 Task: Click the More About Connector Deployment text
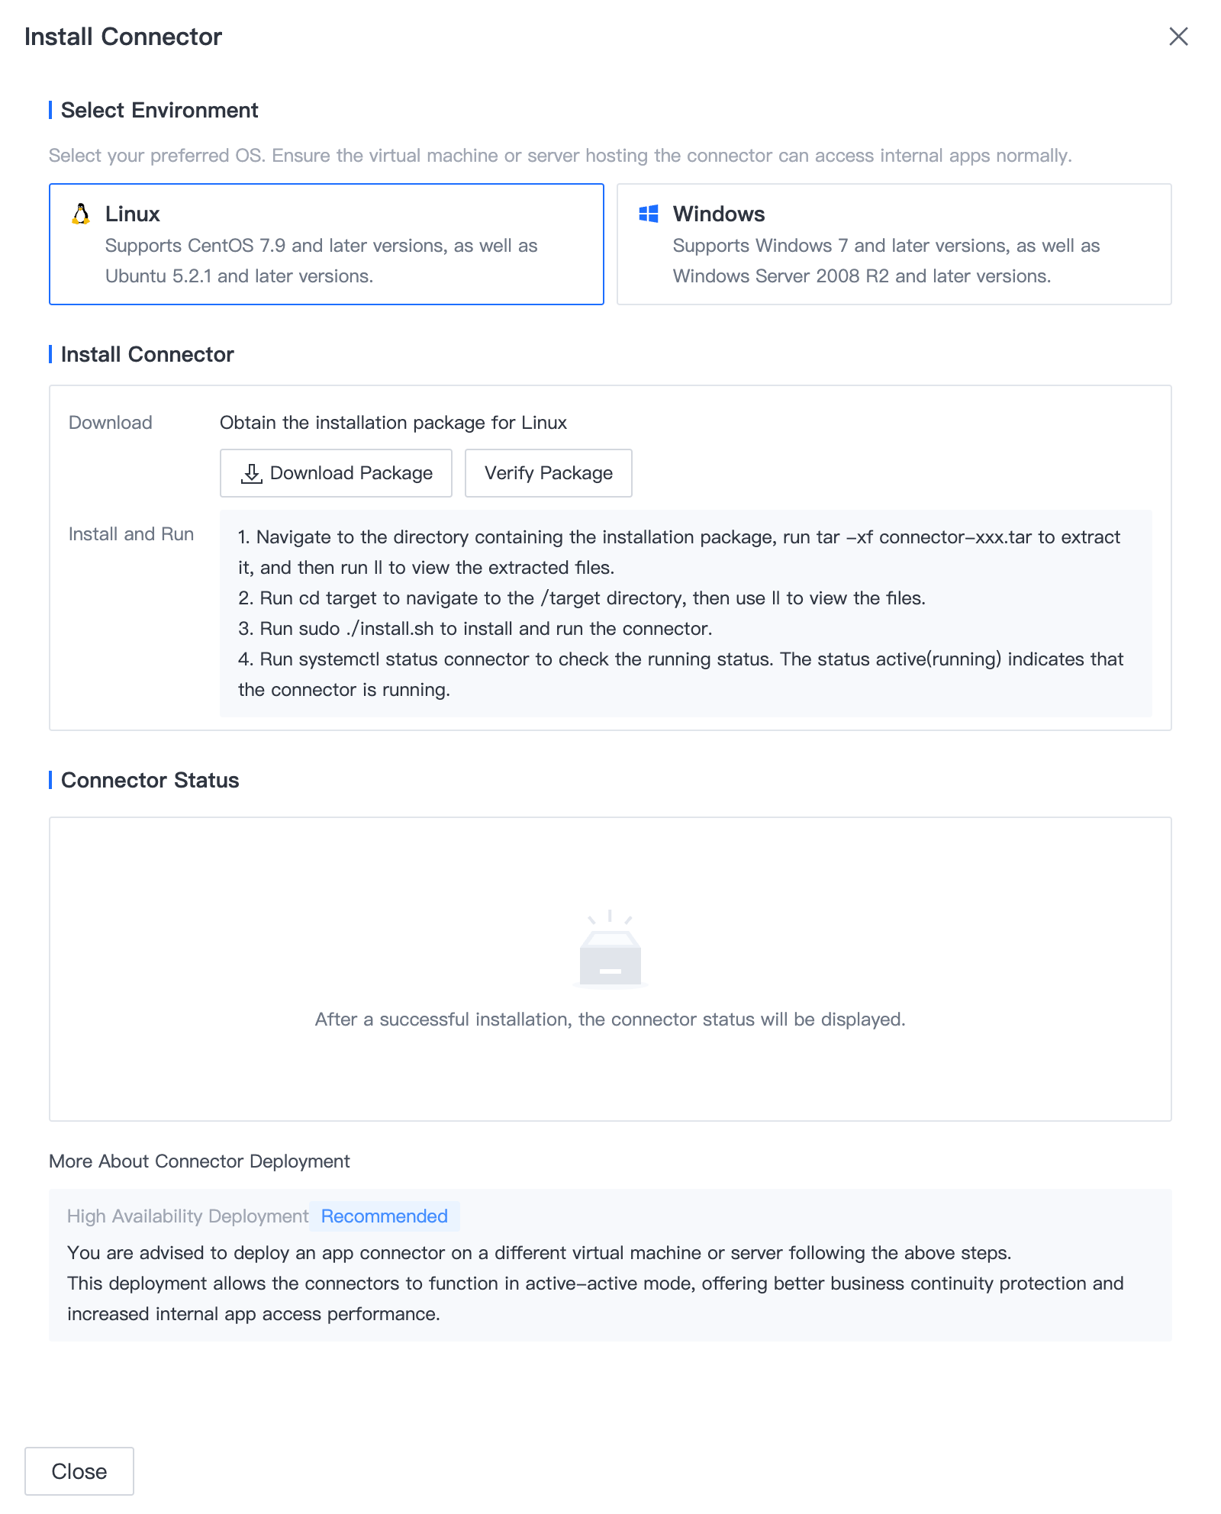tap(199, 1161)
